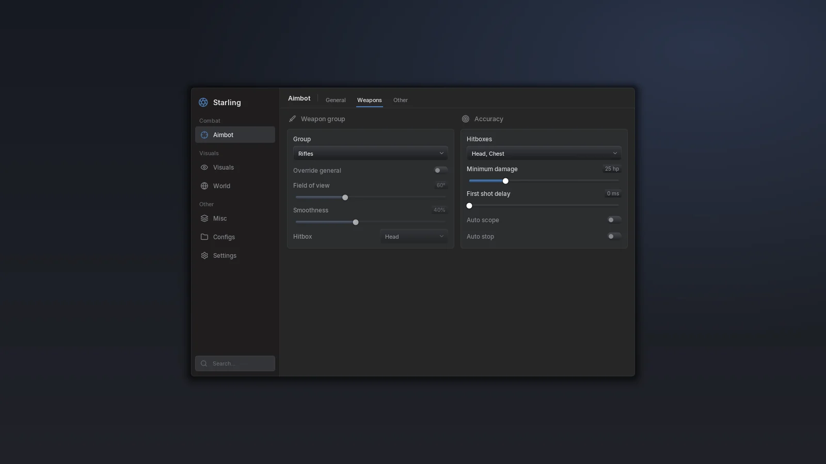Click the Smoothness slider handle

[356, 222]
